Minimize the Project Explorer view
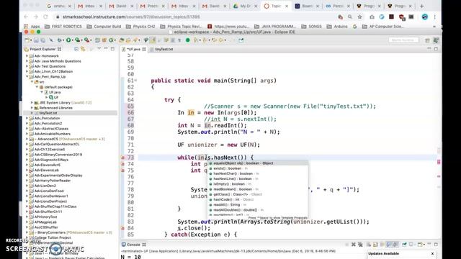The image size is (461, 259). pyautogui.click(x=106, y=49)
